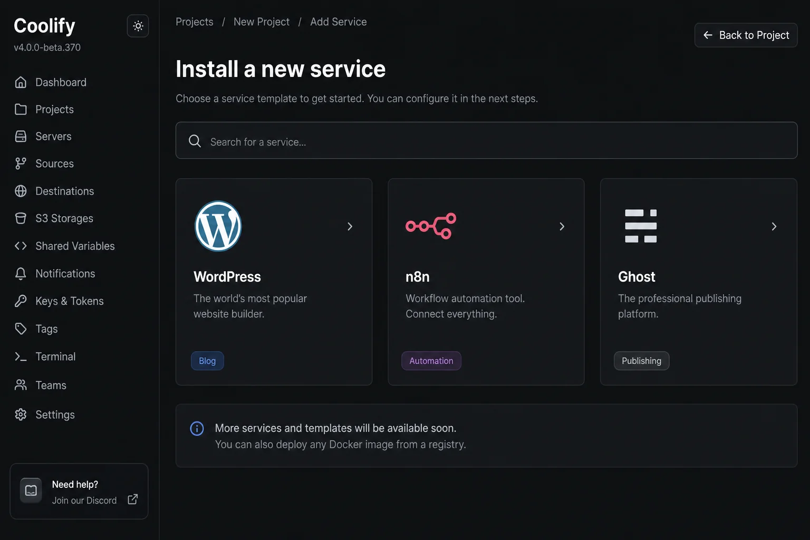Viewport: 810px width, 540px height.
Task: Click the help book icon
Action: (31, 490)
